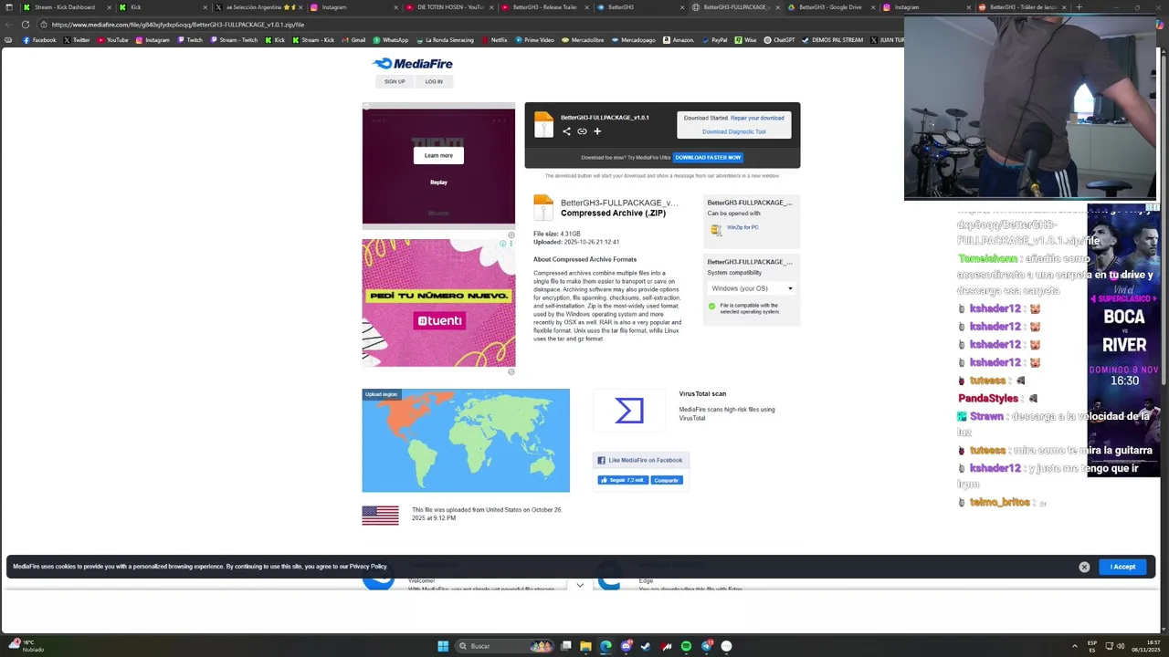This screenshot has height=657, width=1169.
Task: Open the 'Windows (your OS)' compatibility dropdown
Action: 752,288
